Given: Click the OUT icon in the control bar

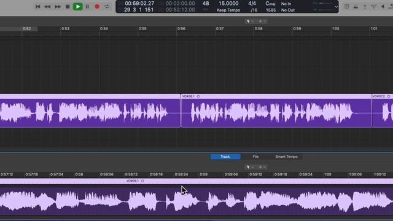Looking at the screenshot, I should [373, 7].
